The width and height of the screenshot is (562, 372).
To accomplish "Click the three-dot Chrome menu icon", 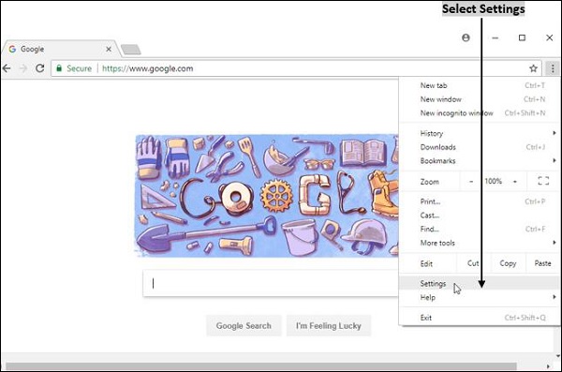I will coord(553,68).
